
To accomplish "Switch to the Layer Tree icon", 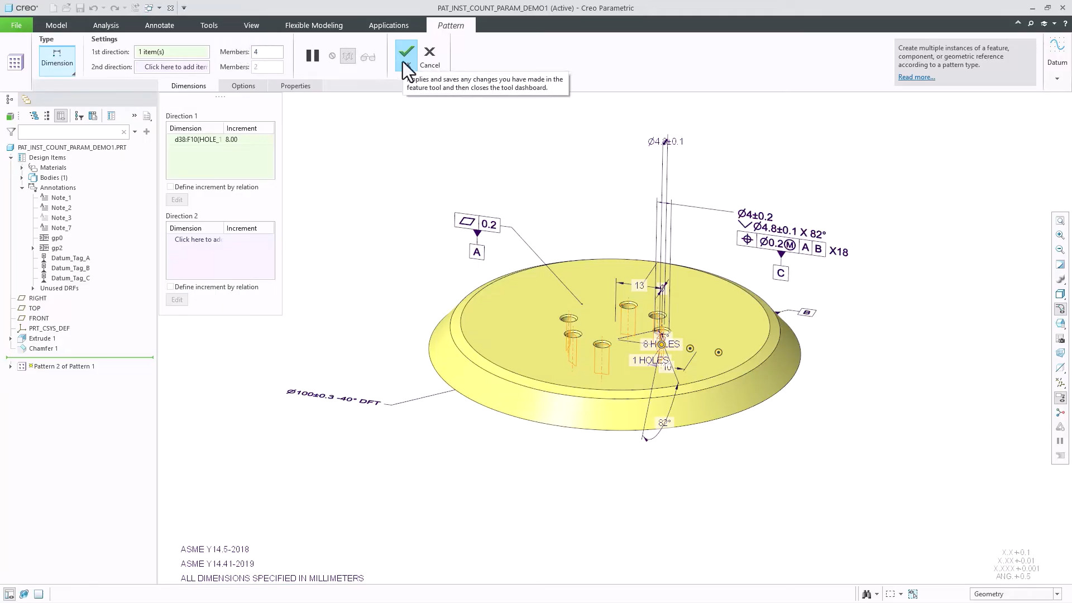I will pos(26,99).
